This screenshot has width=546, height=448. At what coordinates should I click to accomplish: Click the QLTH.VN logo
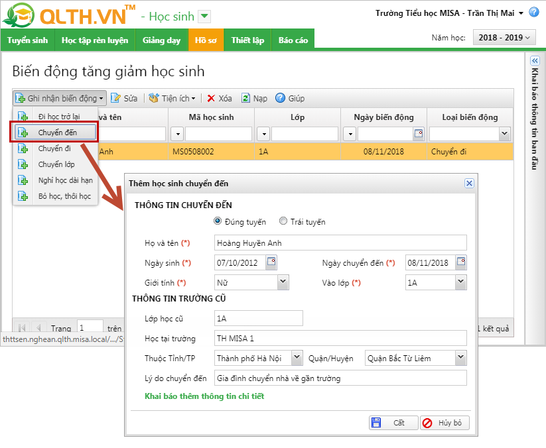click(x=69, y=15)
